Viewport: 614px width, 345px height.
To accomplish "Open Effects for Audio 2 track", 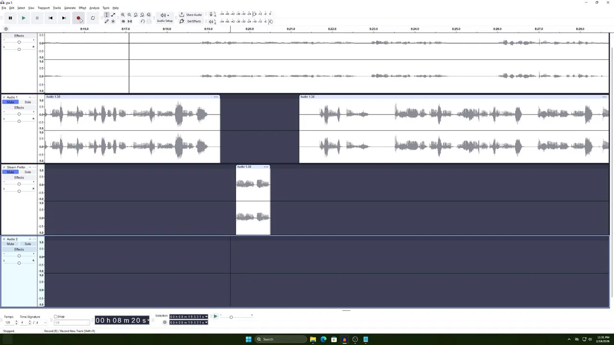I will [19, 250].
